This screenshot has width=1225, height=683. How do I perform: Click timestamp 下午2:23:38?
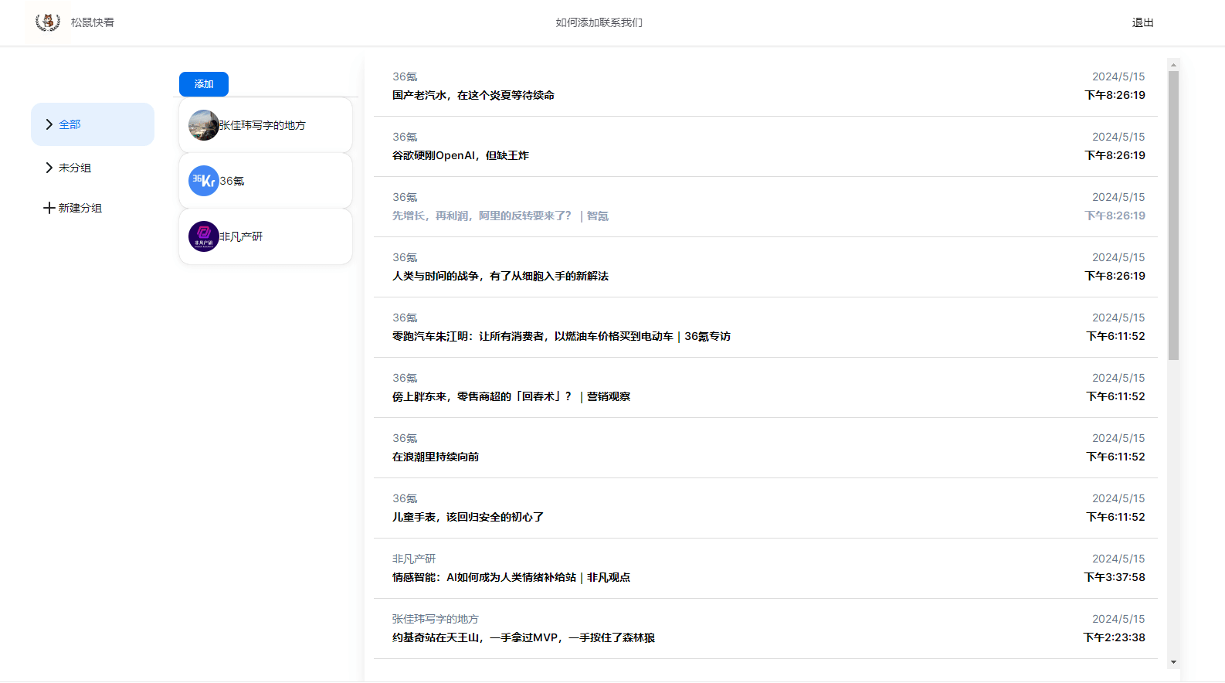1115,637
